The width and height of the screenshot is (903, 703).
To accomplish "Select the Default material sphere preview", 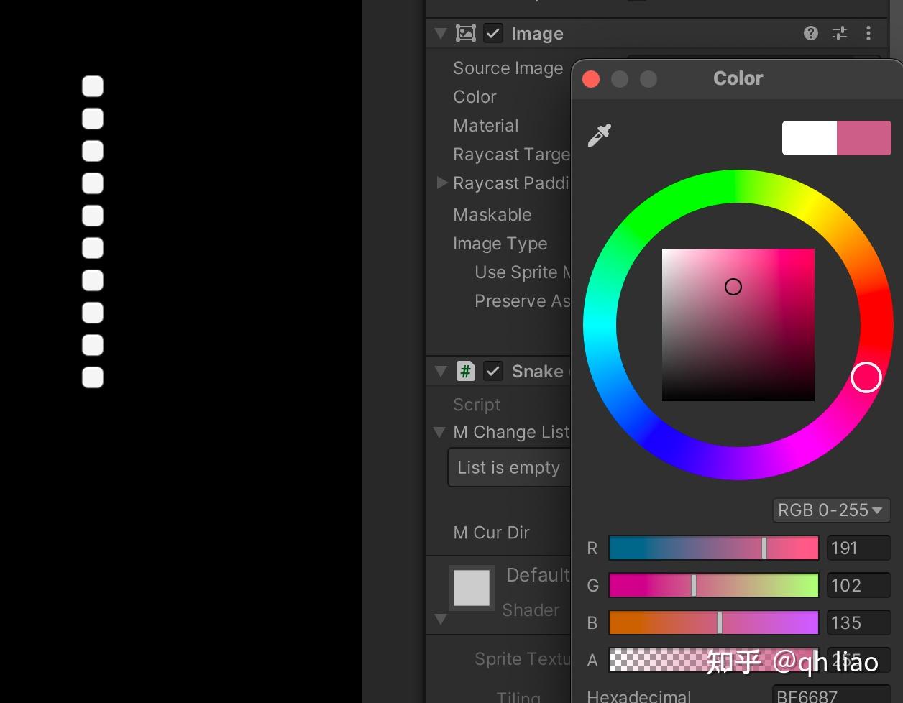I will pos(472,587).
